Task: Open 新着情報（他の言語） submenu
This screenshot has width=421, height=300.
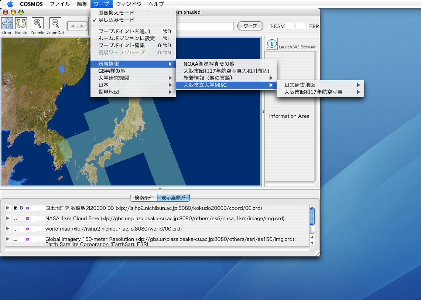Action: pos(226,78)
